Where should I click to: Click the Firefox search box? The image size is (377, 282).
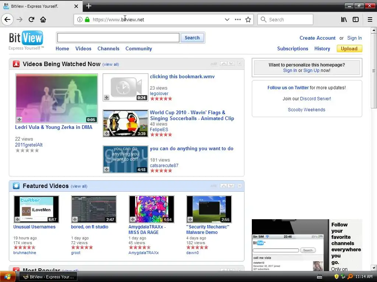pyautogui.click(x=285, y=19)
